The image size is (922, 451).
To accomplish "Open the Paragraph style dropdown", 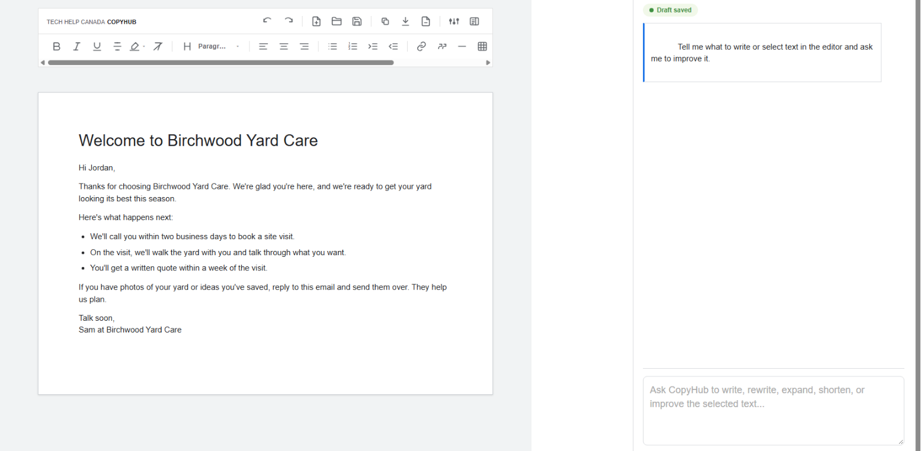I will [219, 46].
